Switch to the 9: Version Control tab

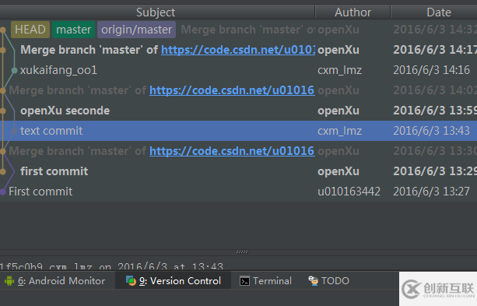(x=174, y=281)
